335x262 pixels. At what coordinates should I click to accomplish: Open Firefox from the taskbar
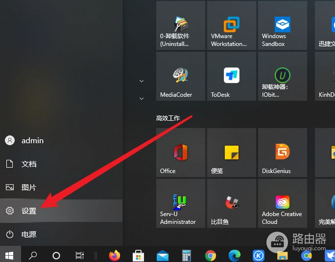tap(115, 255)
